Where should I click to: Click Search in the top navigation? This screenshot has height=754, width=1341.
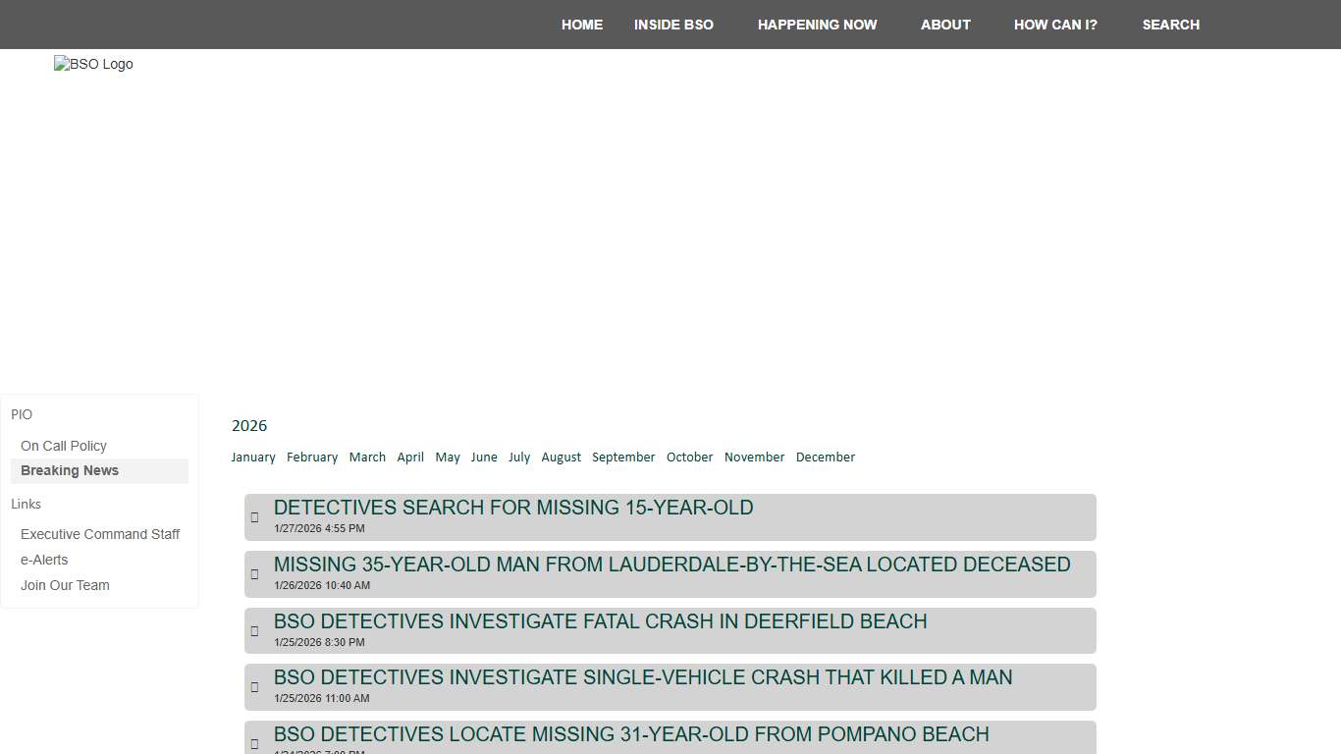tap(1170, 25)
